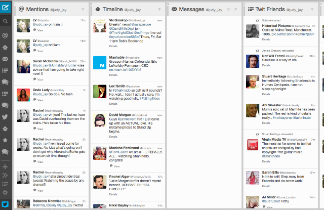Click the Rebecca Knowles display name
The image size is (324, 210).
(47, 201)
